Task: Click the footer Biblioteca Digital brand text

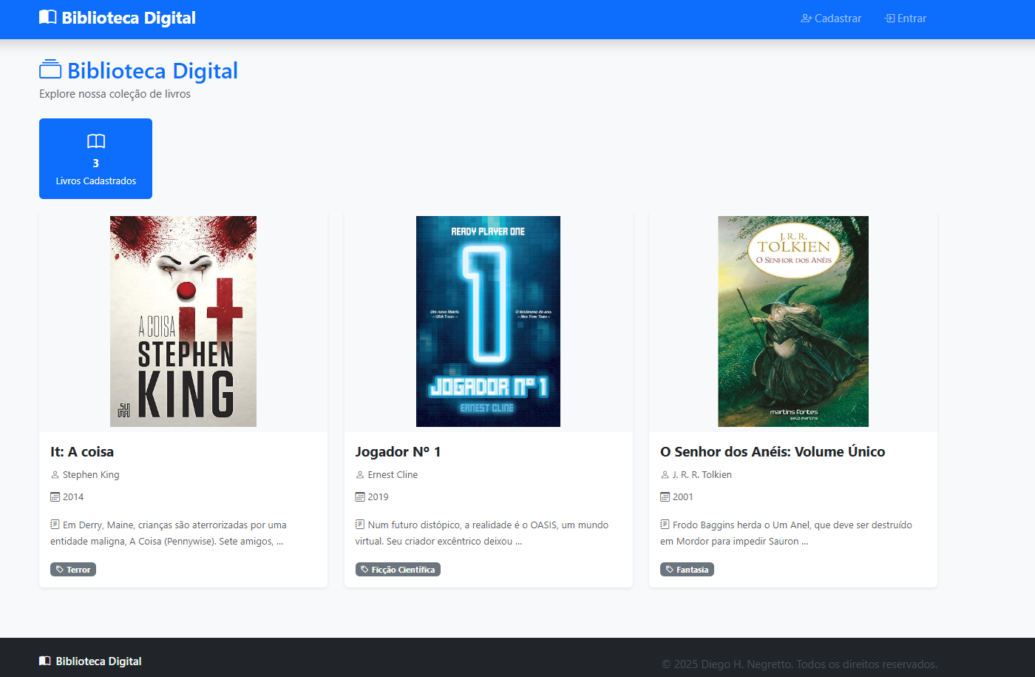Action: (99, 661)
